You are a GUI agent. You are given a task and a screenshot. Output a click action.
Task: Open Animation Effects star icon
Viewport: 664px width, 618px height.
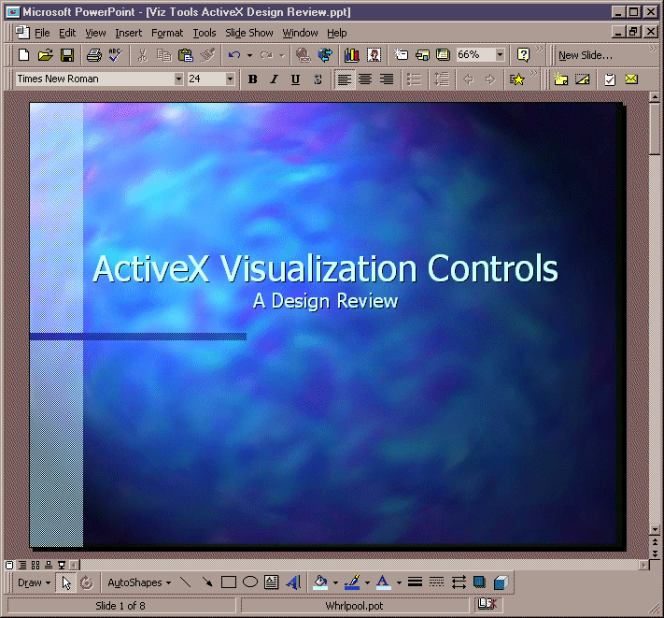click(x=517, y=79)
